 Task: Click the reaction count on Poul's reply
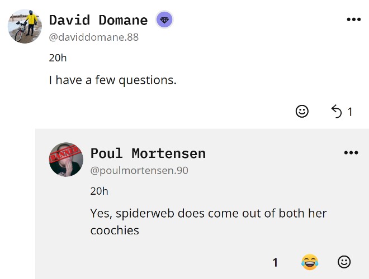[275, 262]
